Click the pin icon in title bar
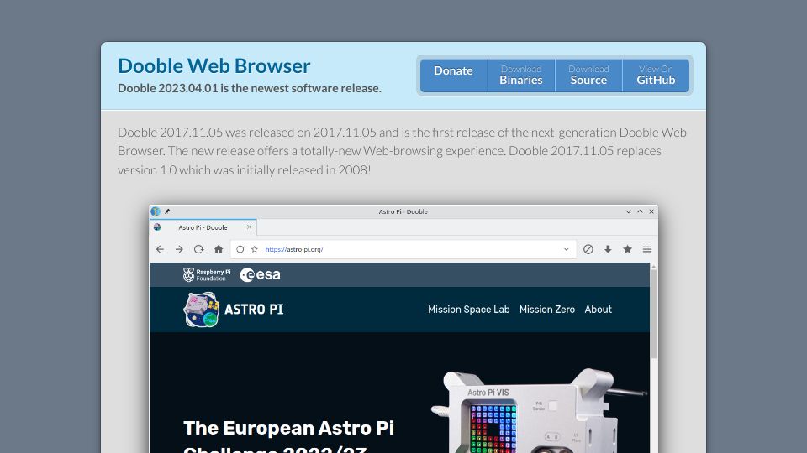Image resolution: width=807 pixels, height=453 pixels. (x=167, y=211)
